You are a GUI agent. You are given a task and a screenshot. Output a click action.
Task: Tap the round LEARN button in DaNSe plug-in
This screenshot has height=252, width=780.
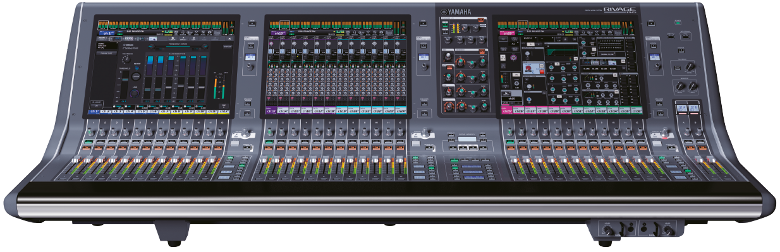point(137,76)
